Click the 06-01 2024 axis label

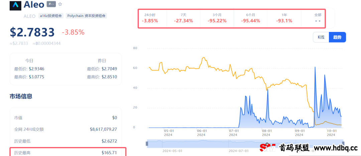click(x=201, y=133)
